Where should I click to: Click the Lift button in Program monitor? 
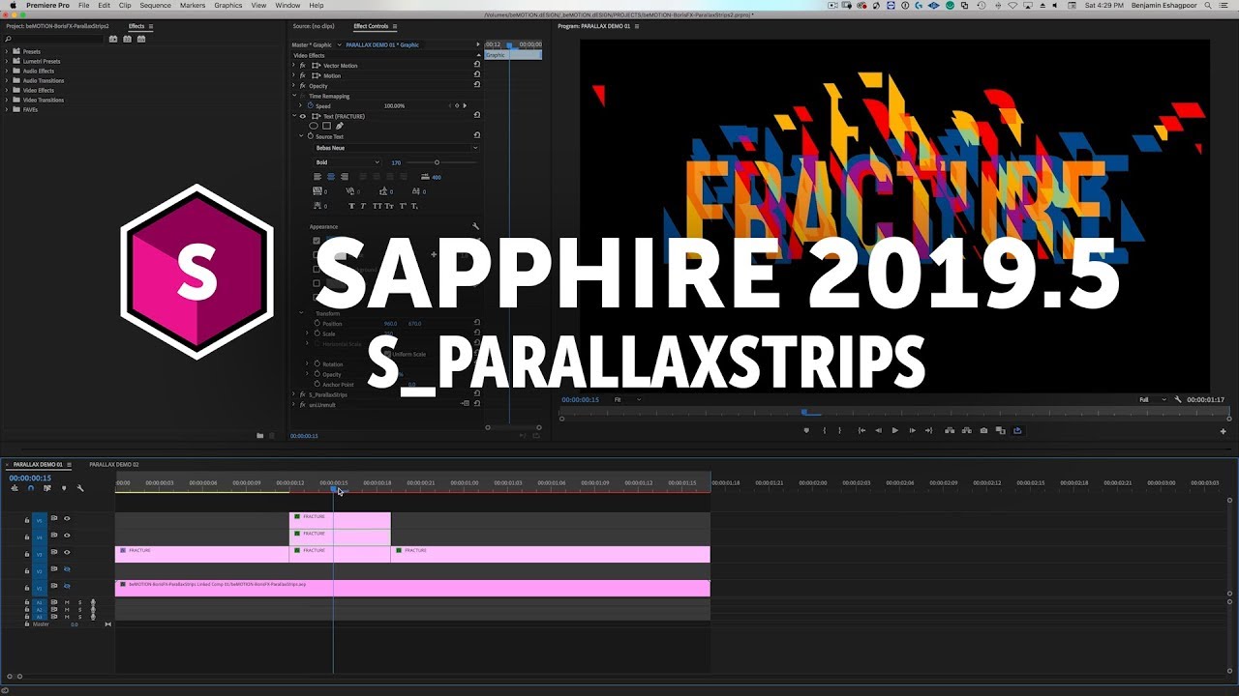949,430
